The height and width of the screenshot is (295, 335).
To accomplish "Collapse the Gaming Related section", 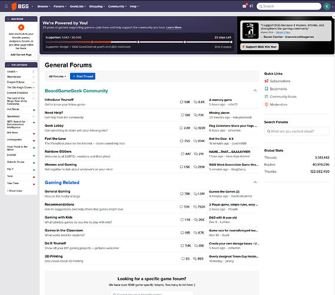I will click(255, 182).
